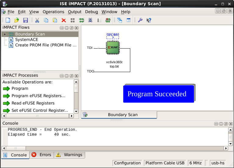
Task: Open the Operations menu
Action: point(53,12)
